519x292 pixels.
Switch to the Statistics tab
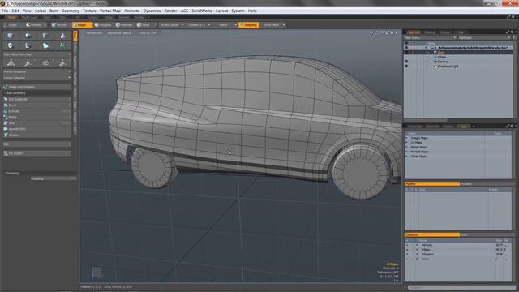(x=432, y=234)
